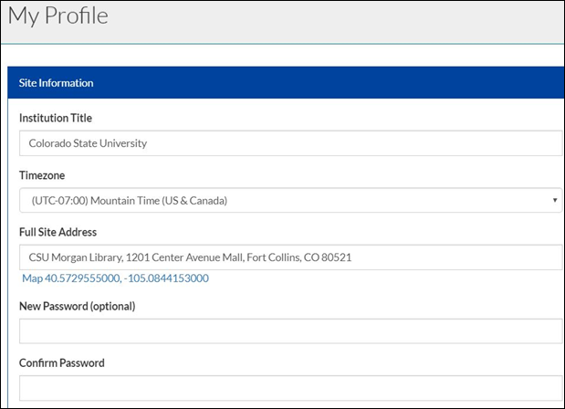Click the Full Site Address label
This screenshot has width=565, height=409.
click(58, 232)
